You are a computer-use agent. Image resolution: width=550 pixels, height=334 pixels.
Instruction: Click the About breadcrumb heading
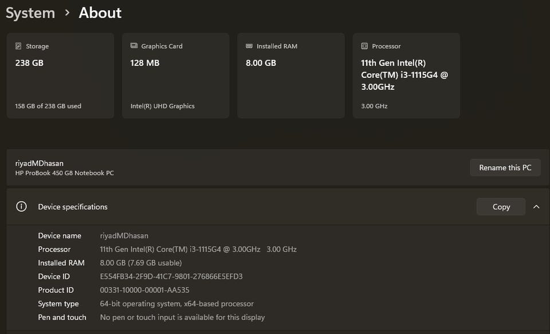(x=100, y=13)
